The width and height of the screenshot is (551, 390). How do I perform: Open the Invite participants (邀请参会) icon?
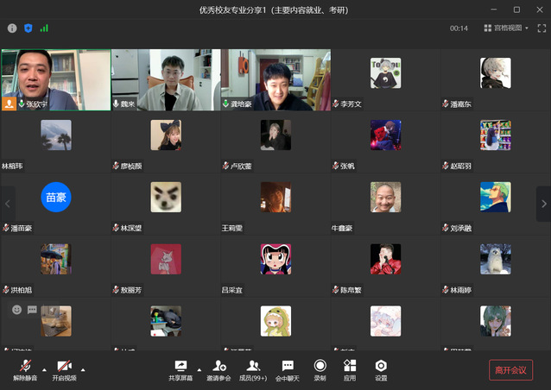point(218,368)
